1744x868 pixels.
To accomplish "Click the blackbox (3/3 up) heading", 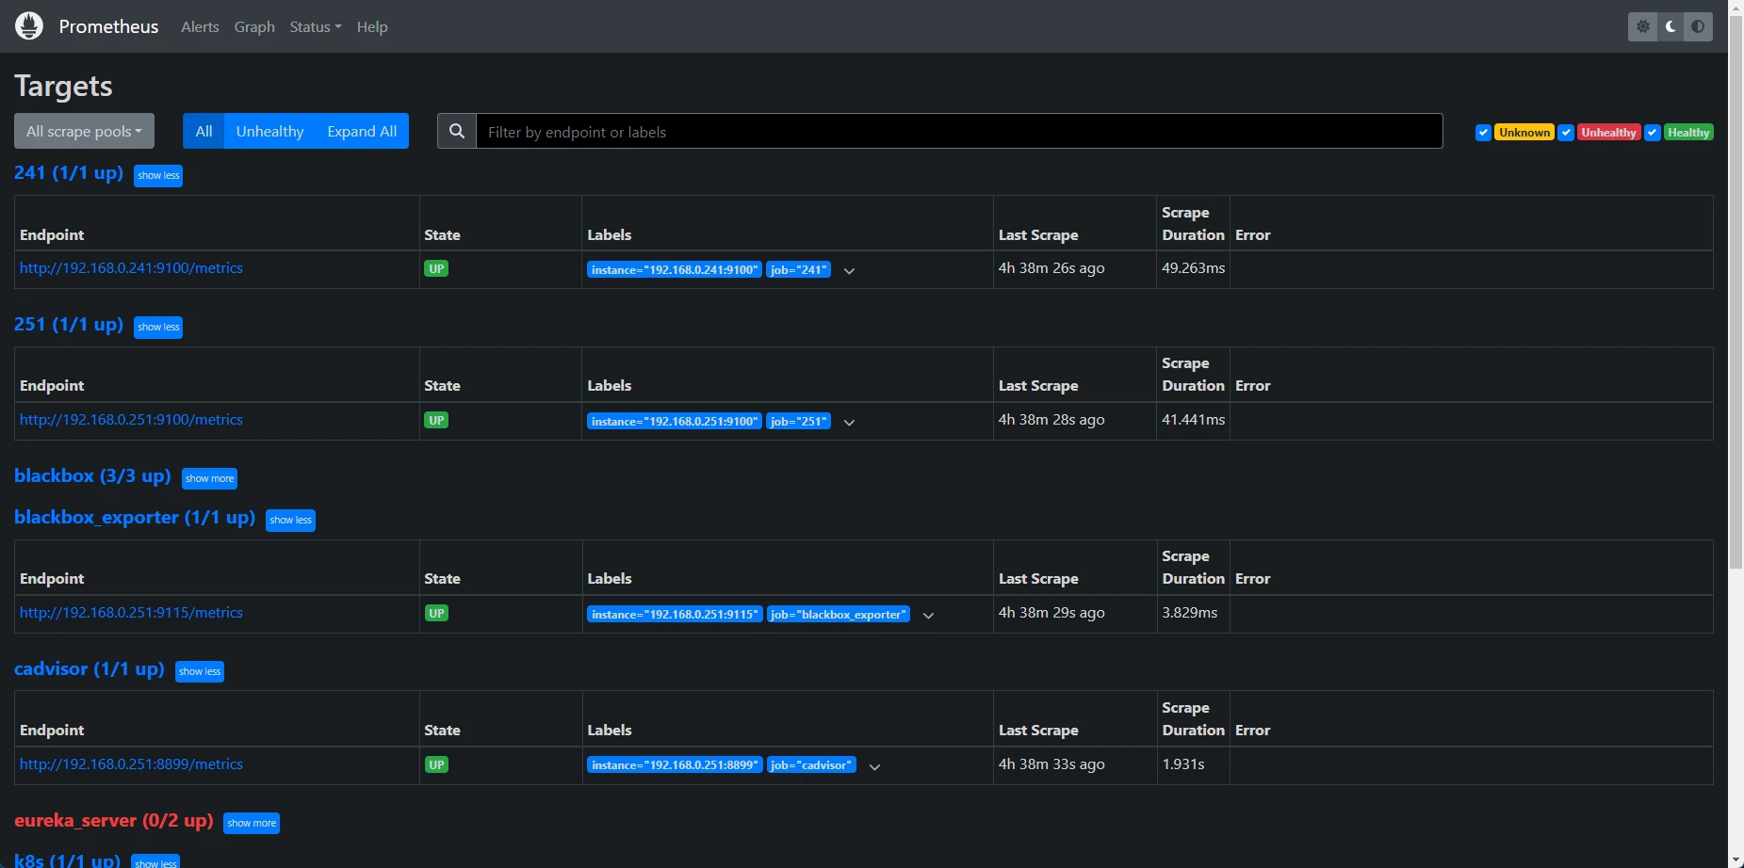I will (92, 475).
